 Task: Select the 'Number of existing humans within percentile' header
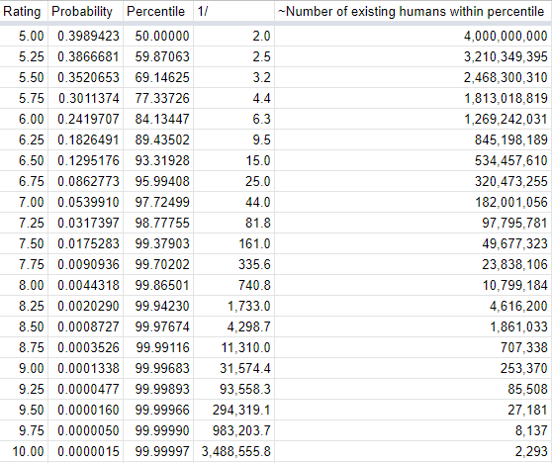(414, 11)
